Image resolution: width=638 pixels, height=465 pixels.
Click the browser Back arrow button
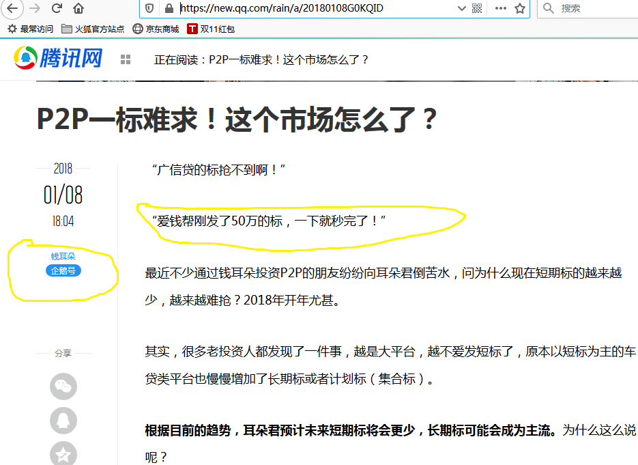tap(12, 8)
